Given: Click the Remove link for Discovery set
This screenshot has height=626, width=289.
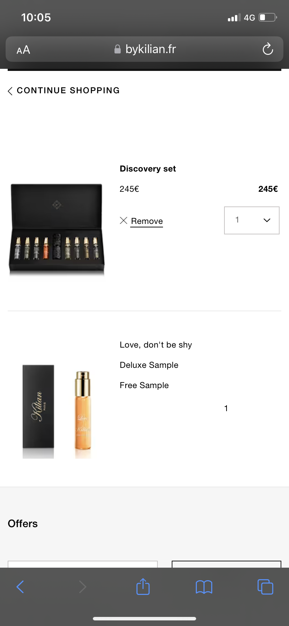Looking at the screenshot, I should [x=147, y=221].
